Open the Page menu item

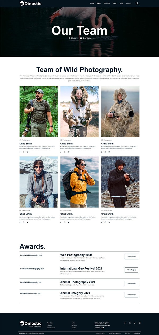tap(114, 3)
